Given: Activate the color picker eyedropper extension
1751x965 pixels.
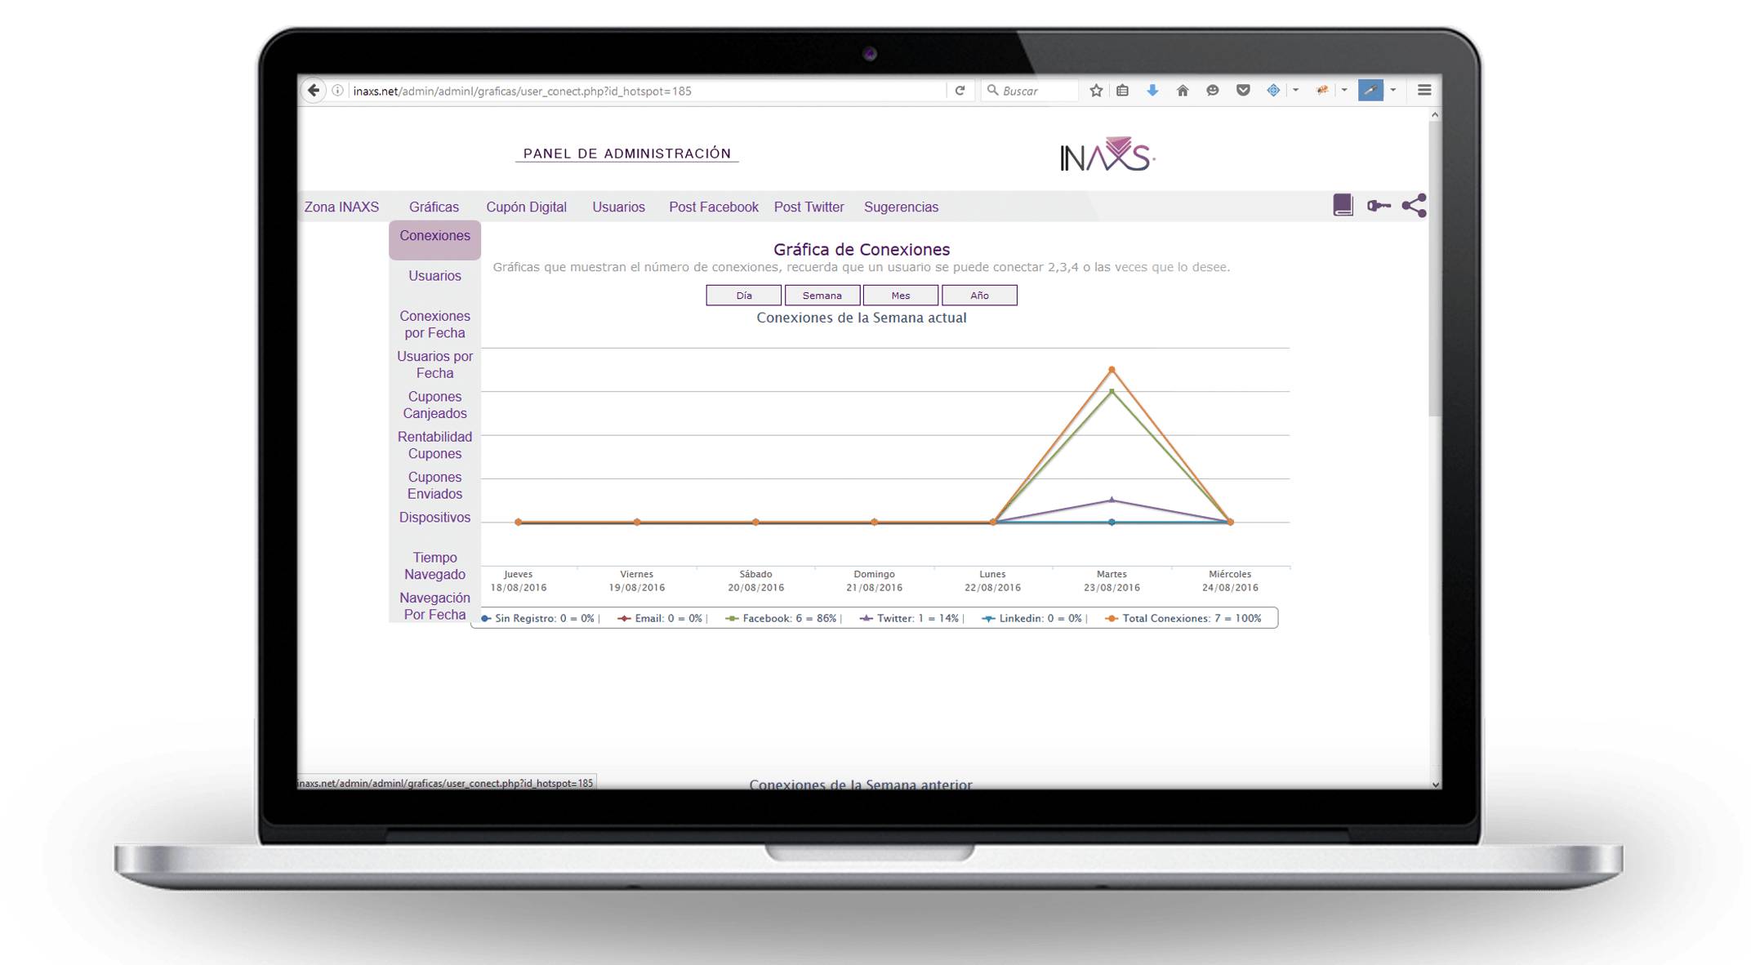Looking at the screenshot, I should (1370, 91).
